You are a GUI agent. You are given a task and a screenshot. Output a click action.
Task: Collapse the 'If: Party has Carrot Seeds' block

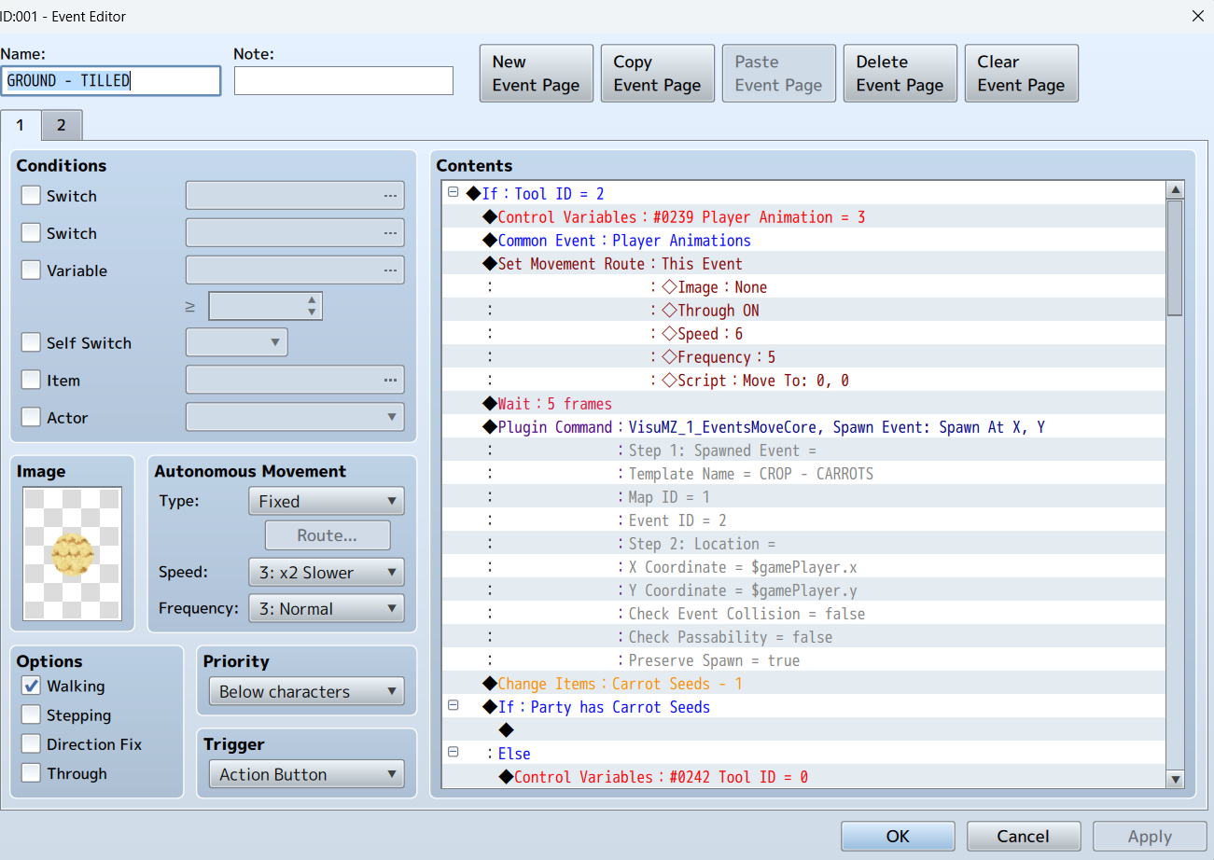pyautogui.click(x=454, y=706)
